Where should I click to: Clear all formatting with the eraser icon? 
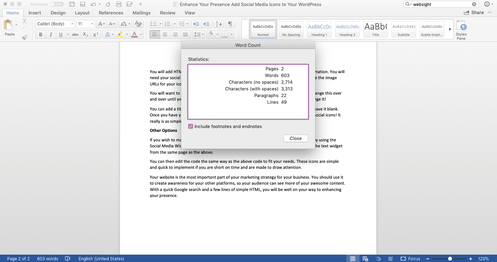pyautogui.click(x=138, y=24)
